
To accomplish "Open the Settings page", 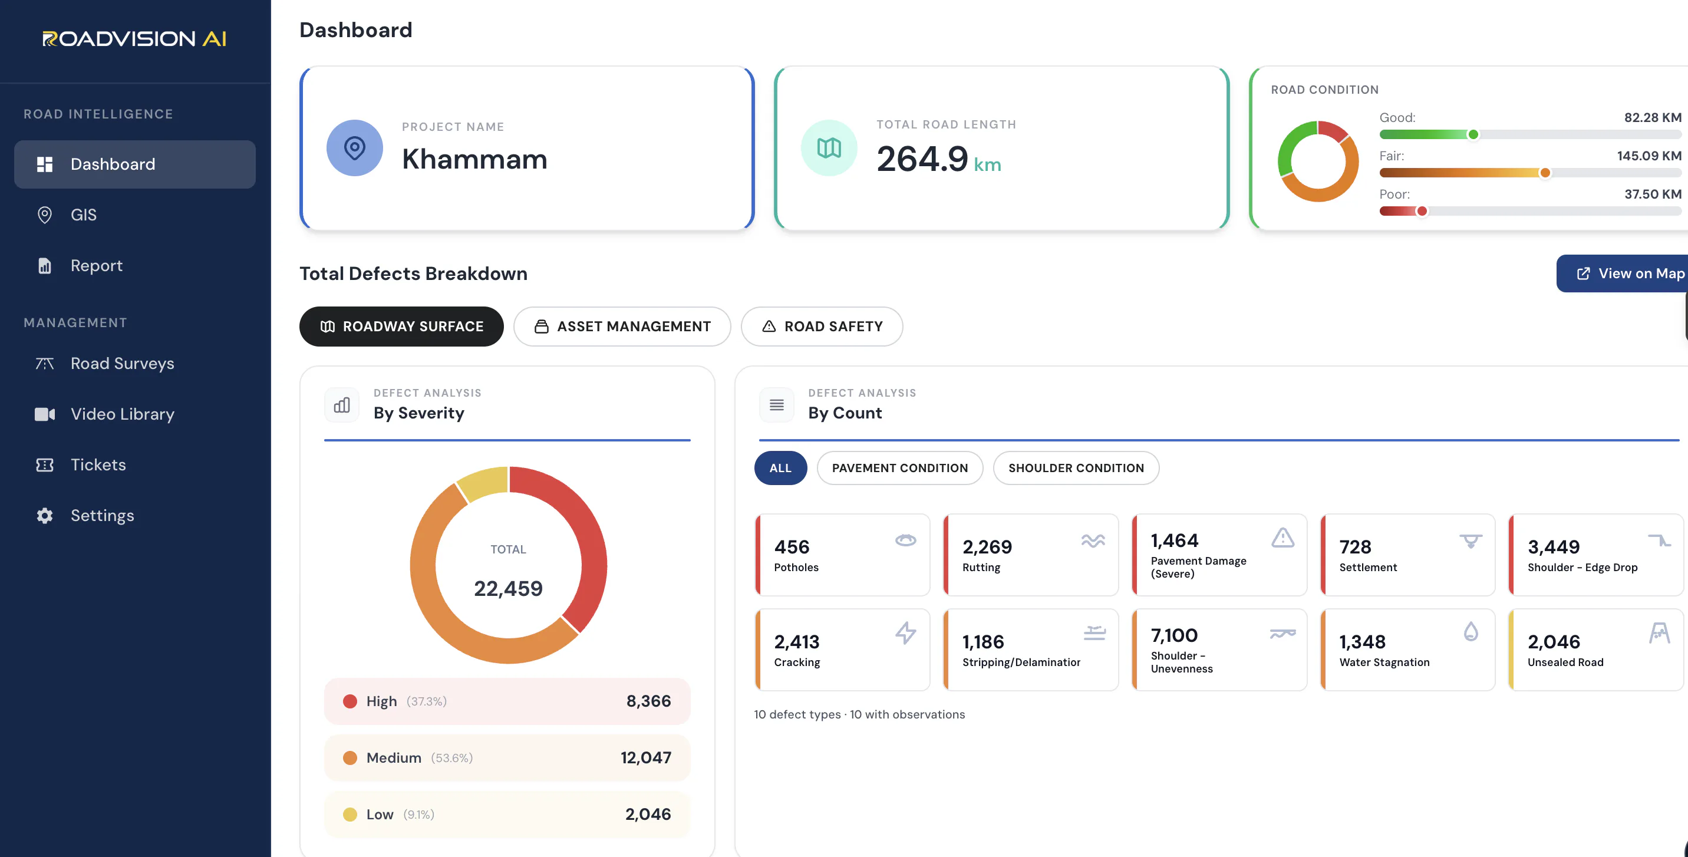I will (x=135, y=516).
